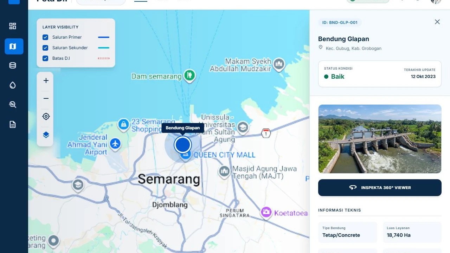Toggle the Batas D.I layer checkbox
This screenshot has height=253, width=450.
45,58
